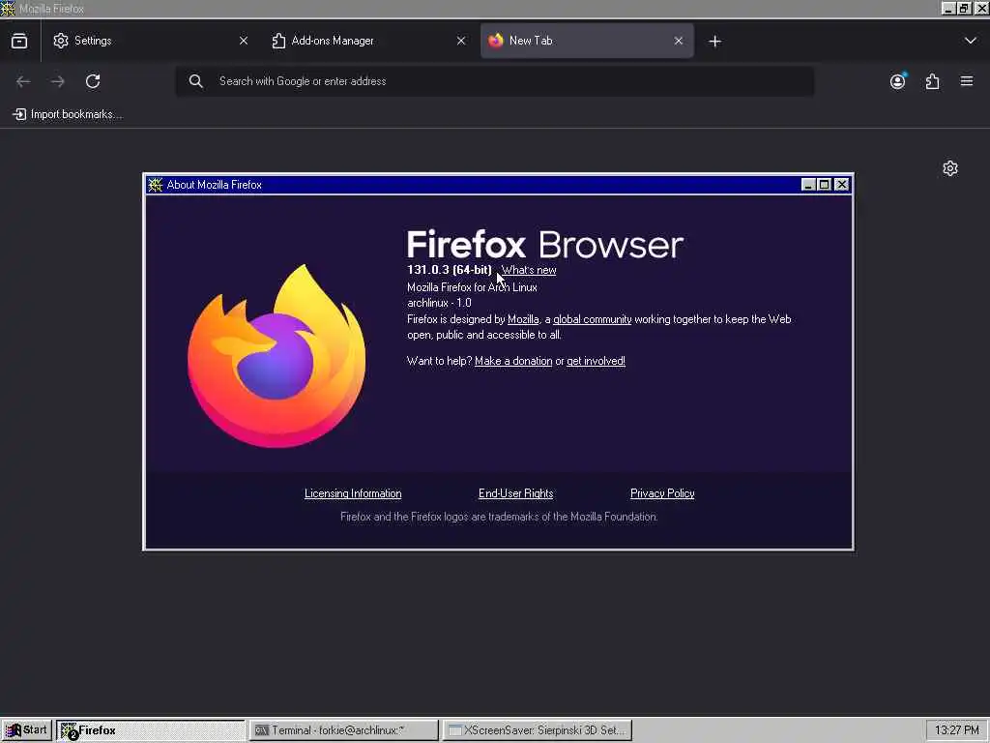This screenshot has width=990, height=743.
Task: Click the main Mozilla Firefox window menu icon
Action: click(x=8, y=8)
